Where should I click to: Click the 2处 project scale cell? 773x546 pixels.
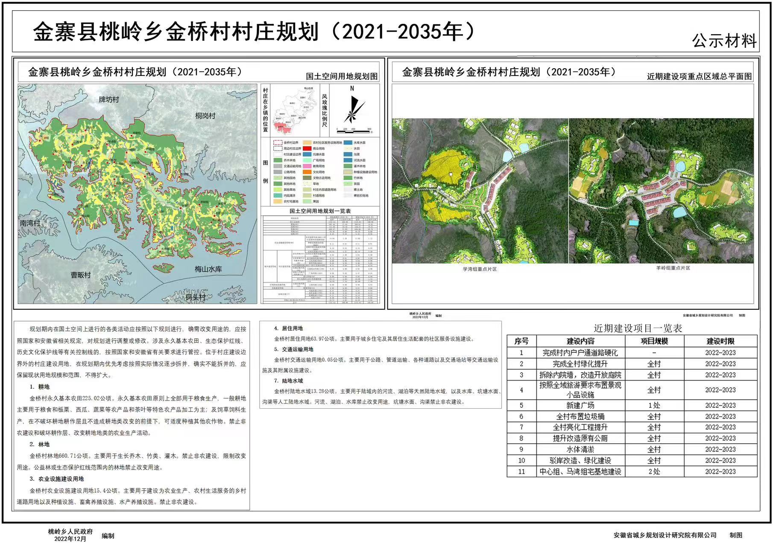(654, 471)
